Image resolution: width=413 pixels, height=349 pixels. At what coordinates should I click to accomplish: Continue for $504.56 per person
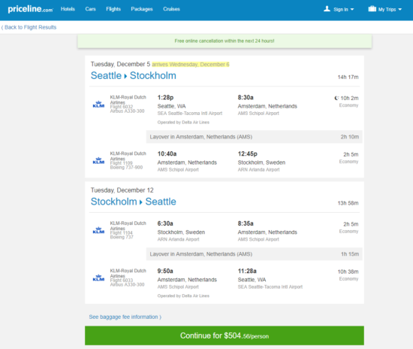pos(225,335)
